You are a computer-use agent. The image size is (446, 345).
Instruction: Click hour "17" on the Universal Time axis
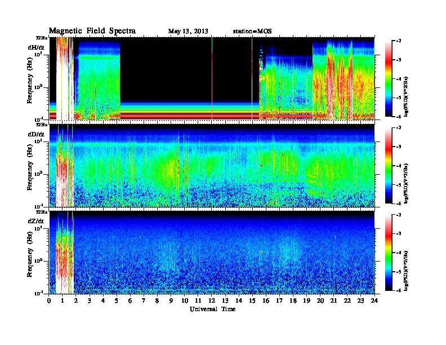coord(280,300)
